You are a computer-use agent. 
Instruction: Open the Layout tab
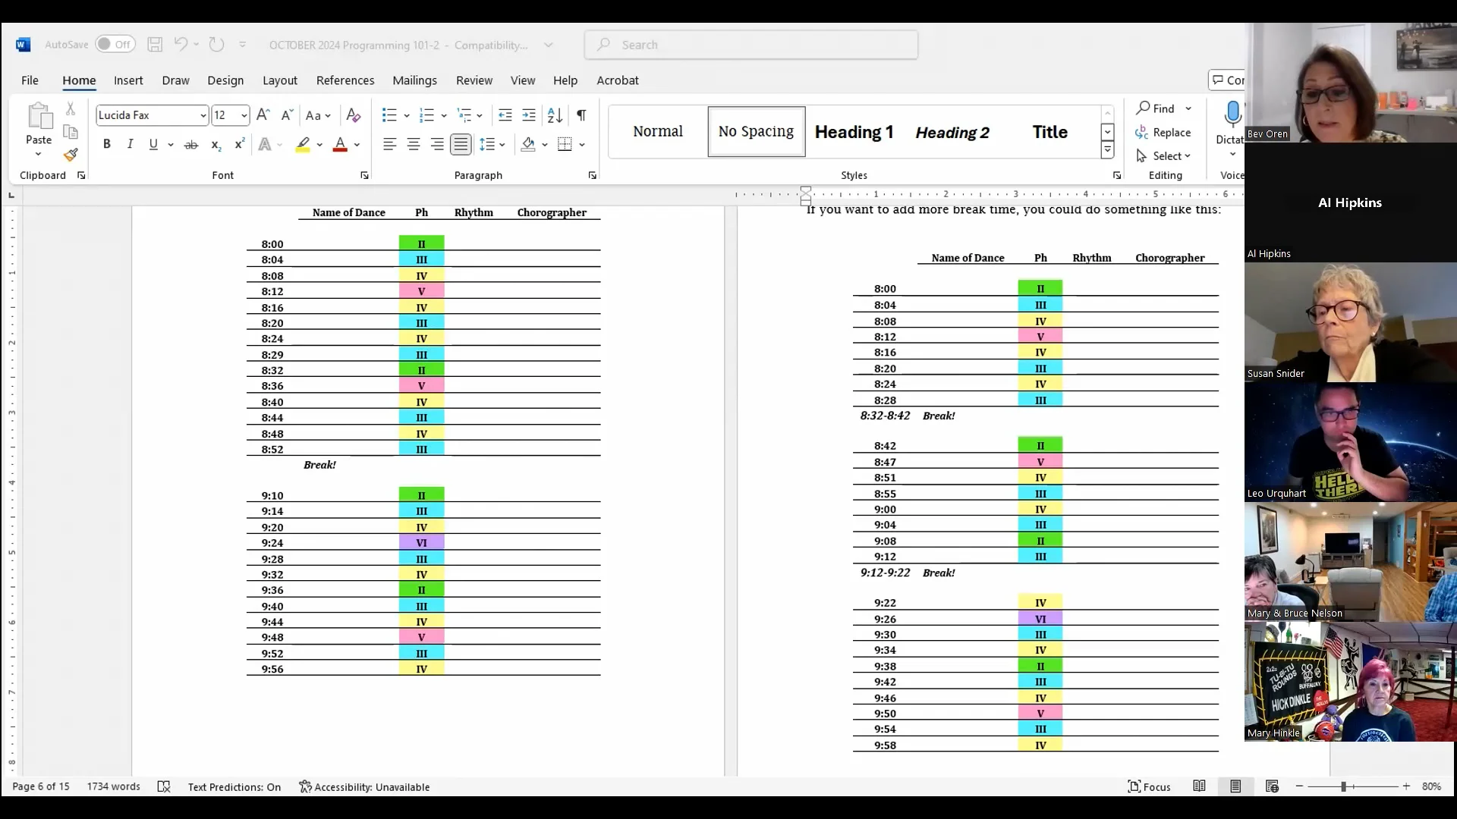(280, 80)
